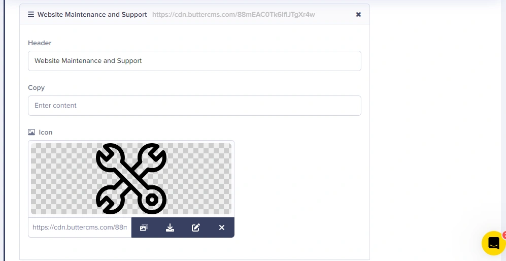Viewport: 506px width, 261px height.
Task: Click the Icon field label text
Action: point(46,133)
